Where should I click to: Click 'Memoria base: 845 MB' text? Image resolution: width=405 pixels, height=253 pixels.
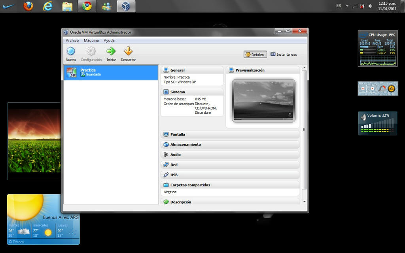click(185, 99)
